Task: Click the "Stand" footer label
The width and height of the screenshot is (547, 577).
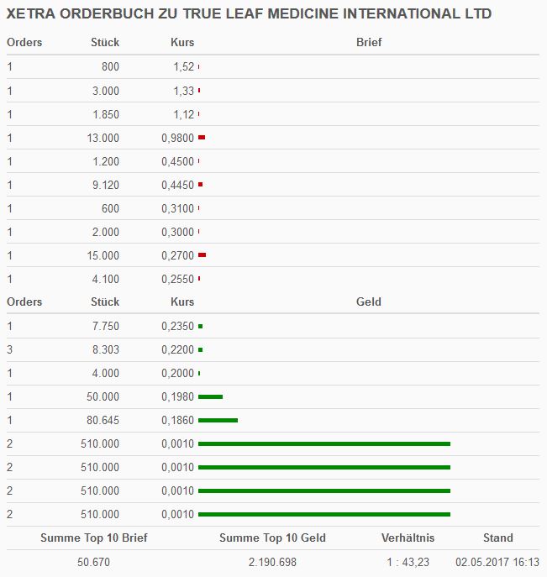Action: tap(497, 538)
